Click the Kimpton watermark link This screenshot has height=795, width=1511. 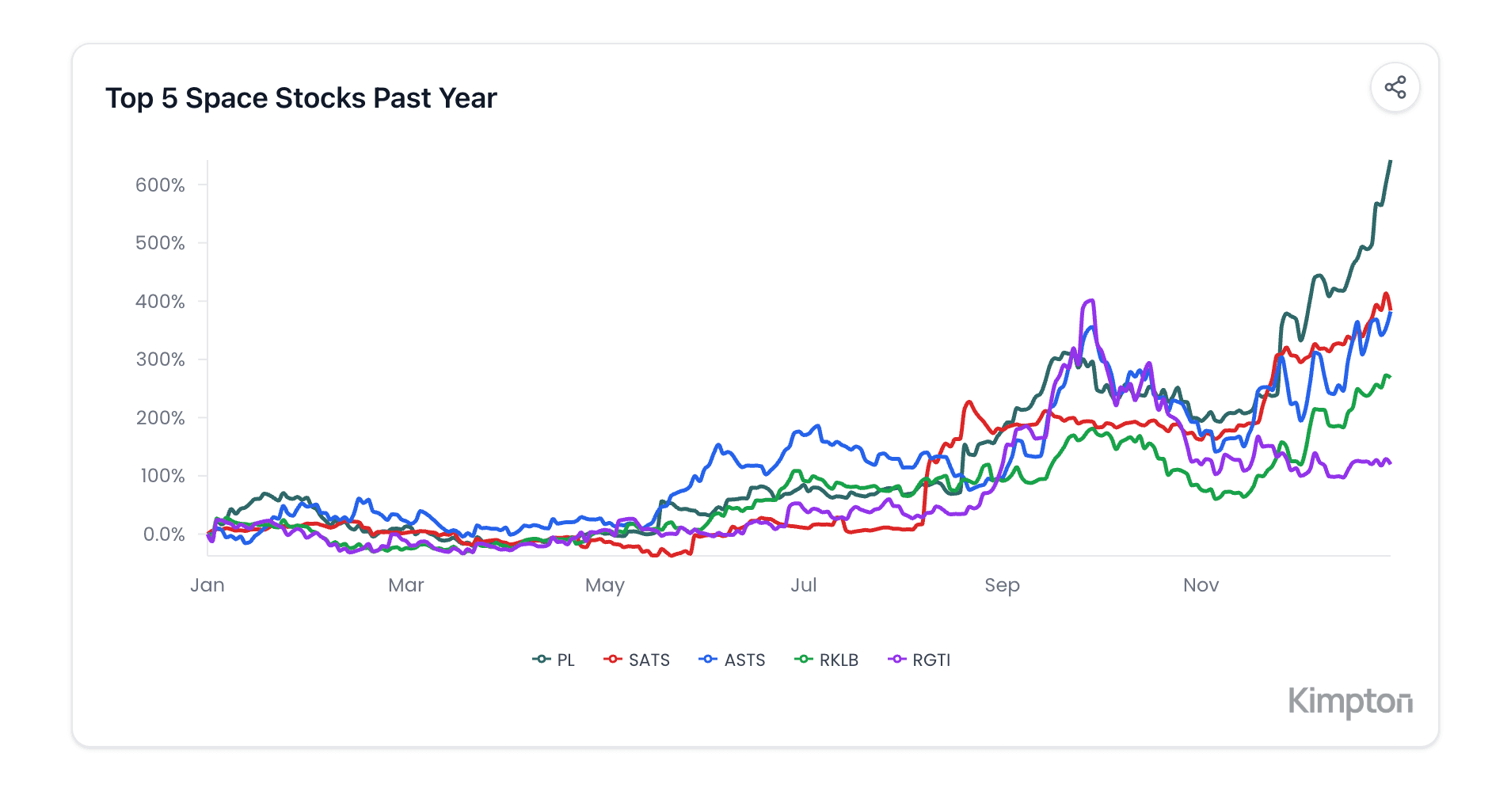[1351, 702]
